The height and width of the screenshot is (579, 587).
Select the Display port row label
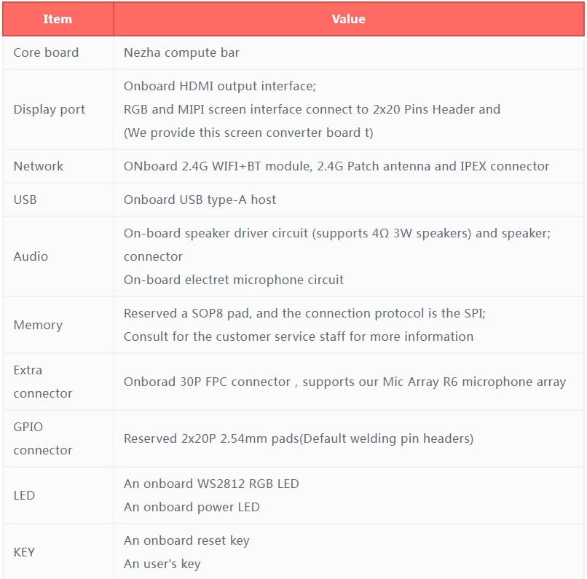click(49, 109)
